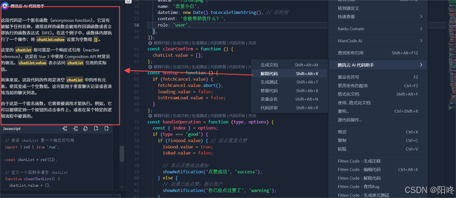Image resolution: width=456 pixels, height=198 pixels.
Task: Choose 重命名符号 from the context menu
Action: pos(378,77)
